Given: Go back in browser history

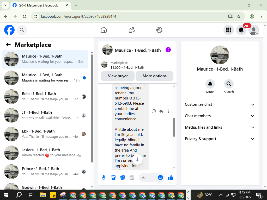Looking at the screenshot, I should (6, 16).
